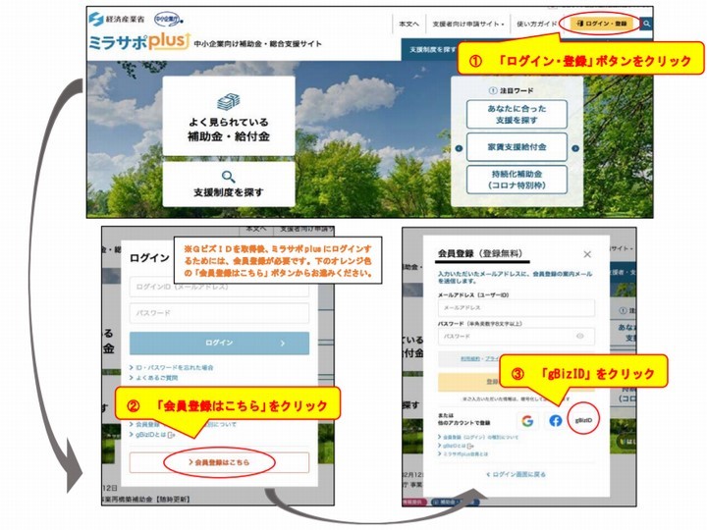
Task: Click the ログインID（メールアドレス） field in the login dialog
Action: [x=220, y=287]
